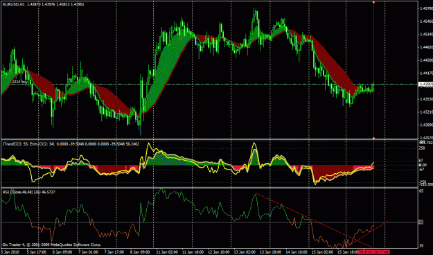The image size is (433, 255).
Task: Click the '8 Jan 09:00' time axis label
Action: (140, 252)
